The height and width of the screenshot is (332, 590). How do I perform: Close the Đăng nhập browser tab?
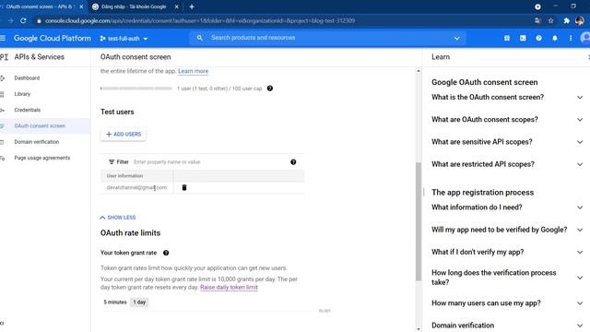pos(176,6)
